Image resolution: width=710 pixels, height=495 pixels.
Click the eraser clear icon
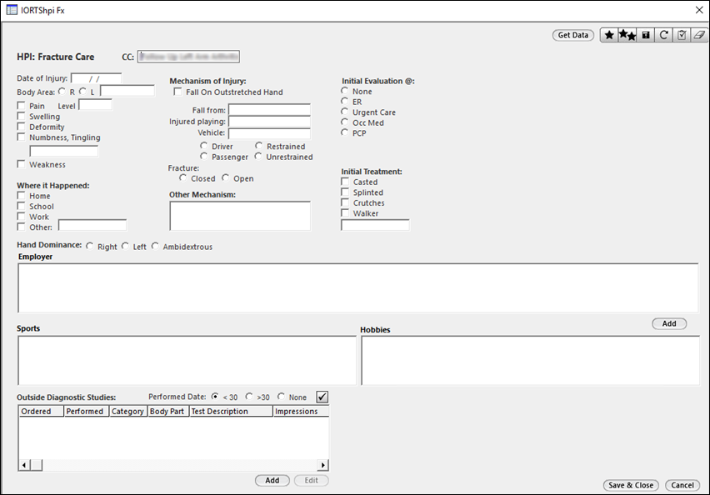point(699,35)
